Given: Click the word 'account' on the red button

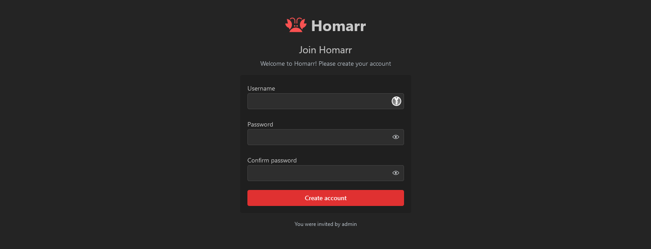Looking at the screenshot, I should coord(336,198).
